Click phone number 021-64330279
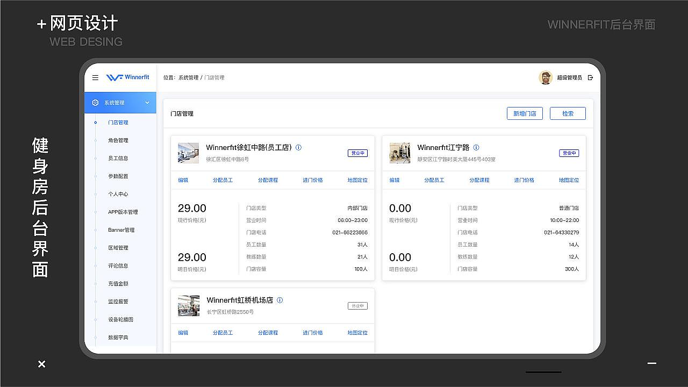688x387 pixels. [562, 233]
